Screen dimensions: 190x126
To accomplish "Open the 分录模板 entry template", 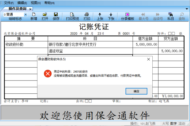I will pos(127,16).
